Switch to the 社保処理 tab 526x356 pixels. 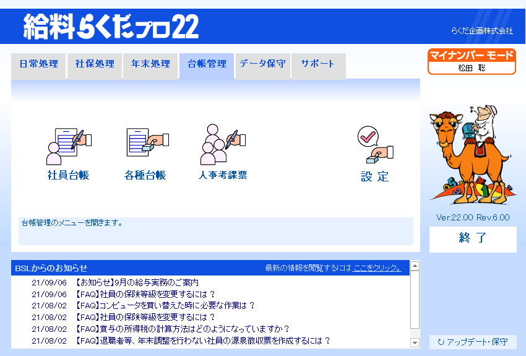[95, 66]
